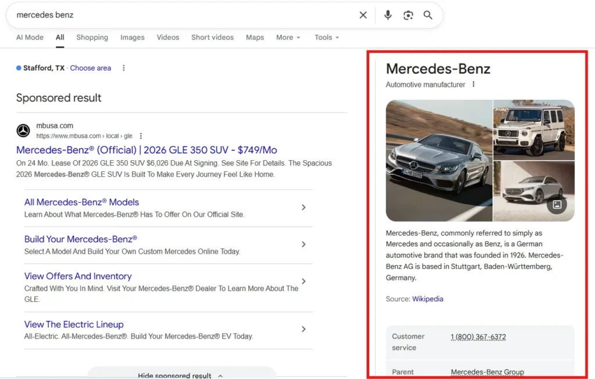Open the 2026 GLE 350 SUV ad headline
This screenshot has height=379, width=595.
pos(146,150)
